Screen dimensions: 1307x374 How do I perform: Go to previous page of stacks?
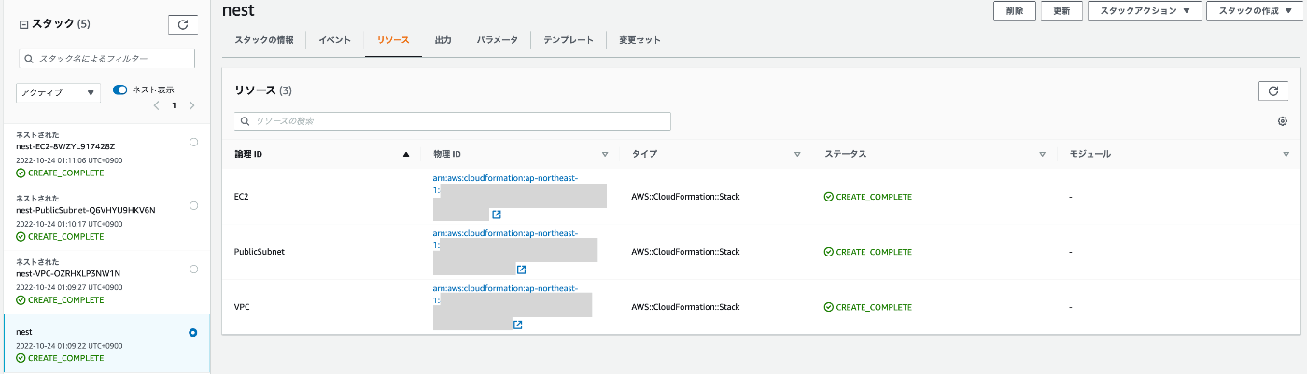(x=156, y=105)
